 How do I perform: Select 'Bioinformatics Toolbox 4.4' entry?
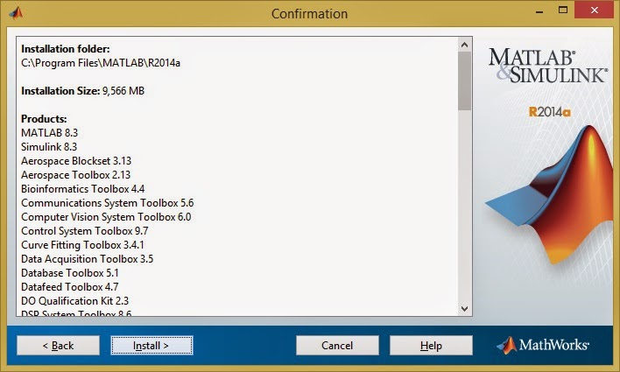pos(82,189)
